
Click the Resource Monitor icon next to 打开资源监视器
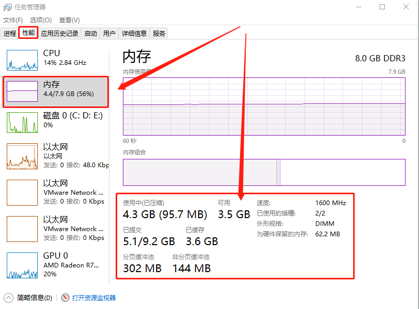coord(65,298)
